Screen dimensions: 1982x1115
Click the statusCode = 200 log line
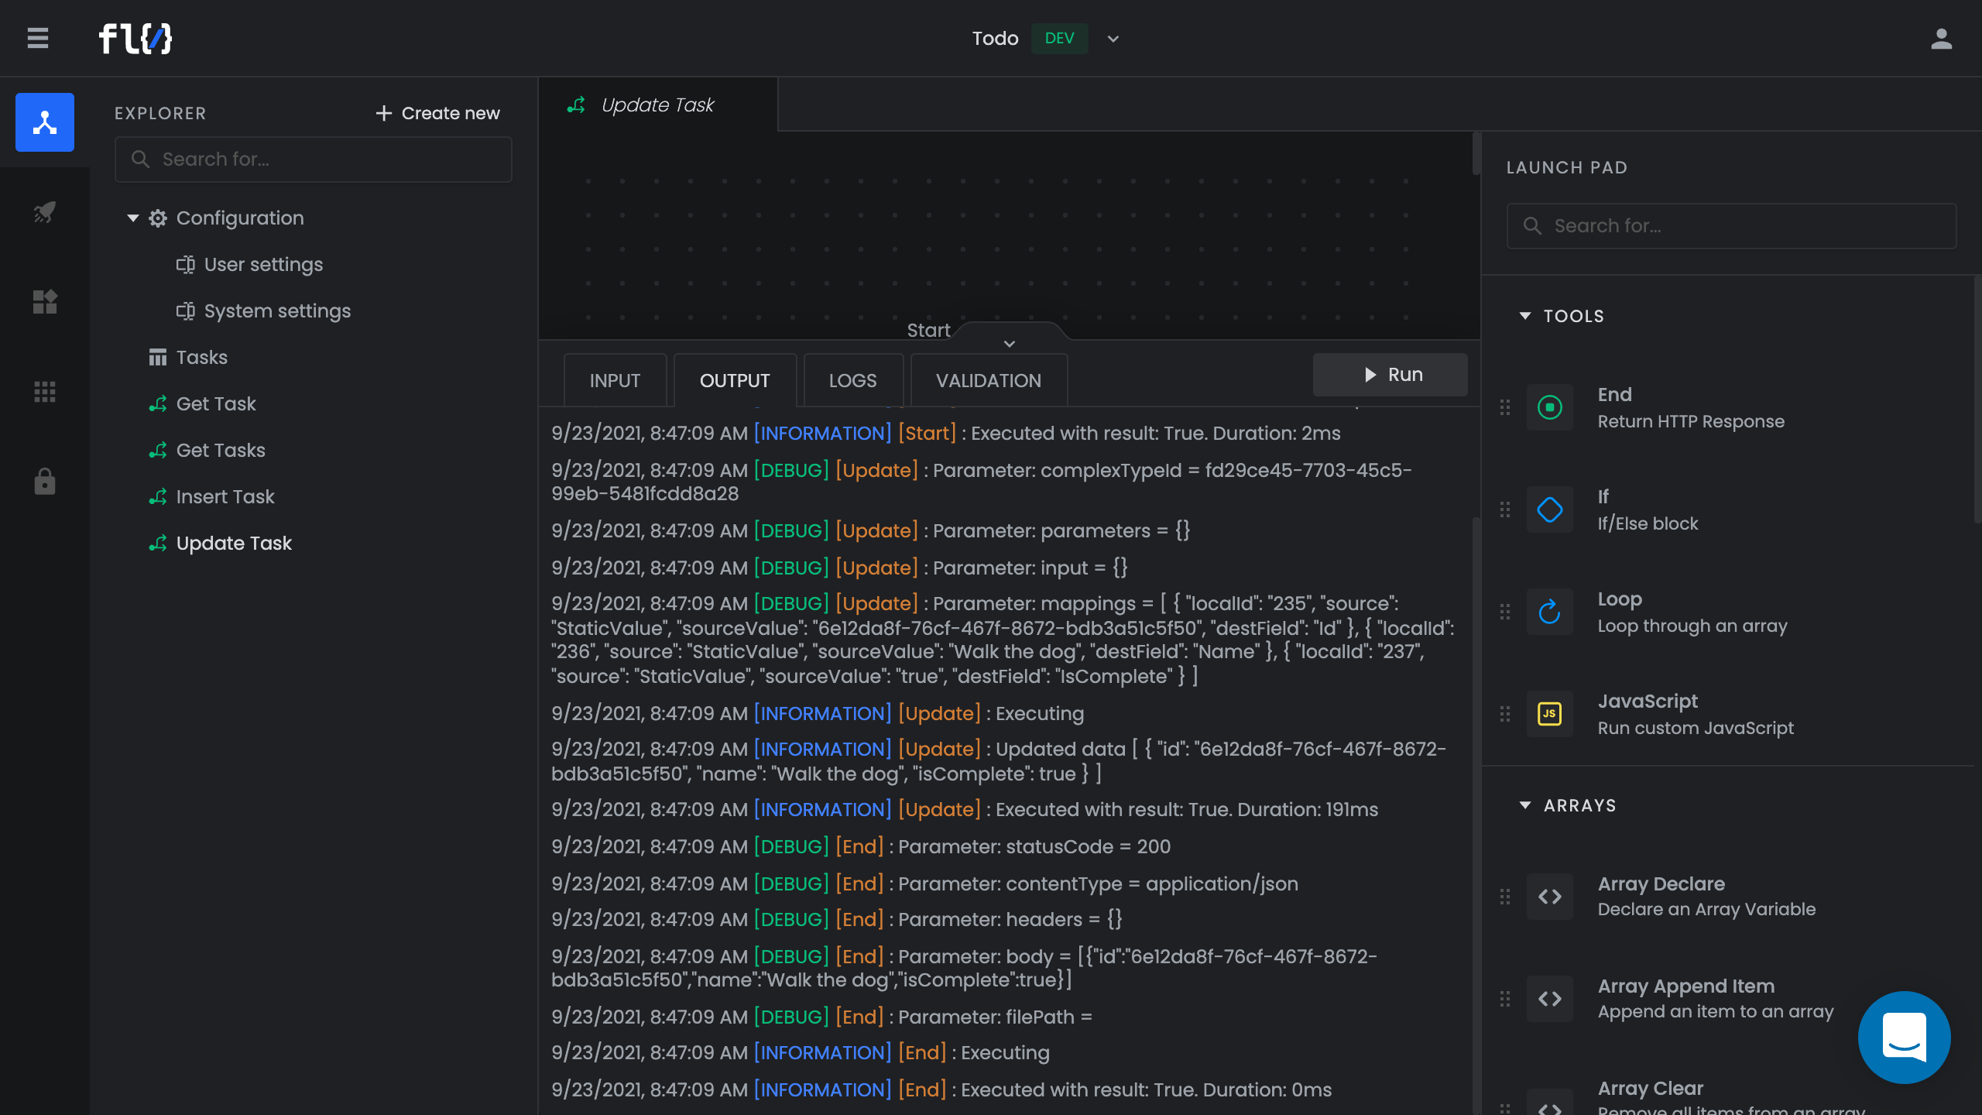861,847
